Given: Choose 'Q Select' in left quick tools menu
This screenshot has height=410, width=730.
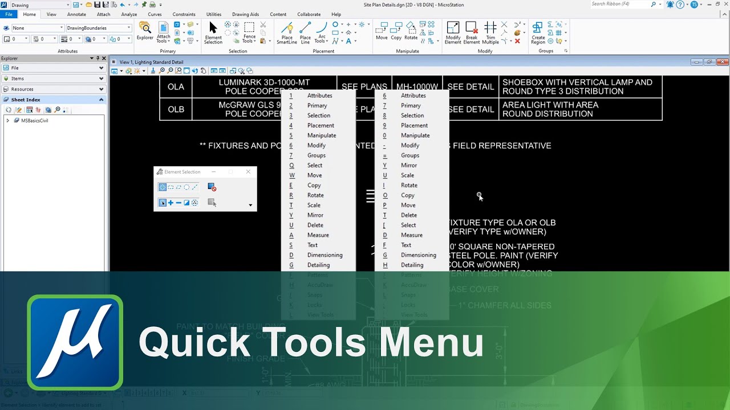Looking at the screenshot, I should pyautogui.click(x=318, y=165).
